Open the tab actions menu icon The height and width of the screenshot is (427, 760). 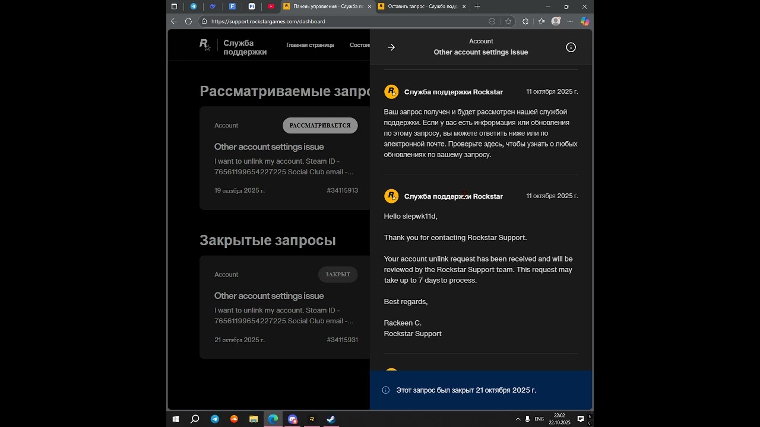[174, 7]
